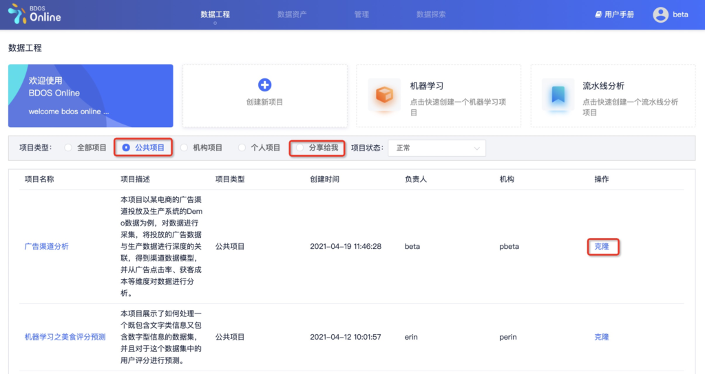Image resolution: width=705 pixels, height=374 pixels.
Task: Clone the 机器学习之美食评分预测 project
Action: pos(601,337)
